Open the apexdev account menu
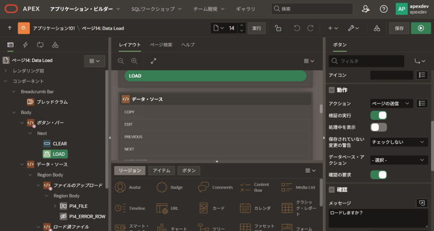Image resolution: width=434 pixels, height=231 pixels. [412, 9]
